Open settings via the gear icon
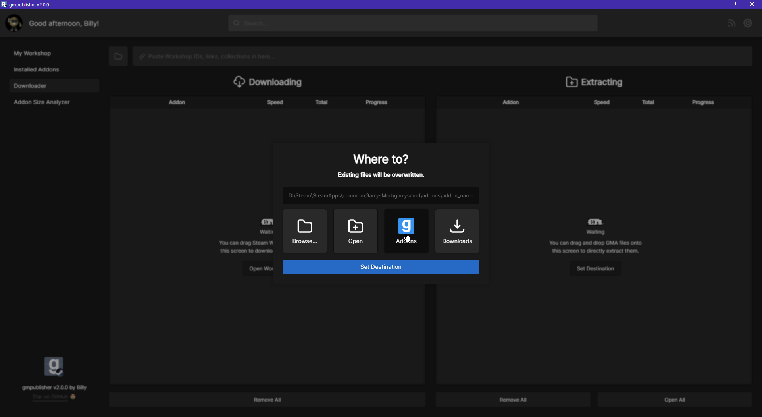 [748, 23]
